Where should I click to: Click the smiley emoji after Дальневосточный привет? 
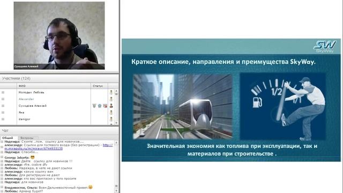[x=91, y=187]
